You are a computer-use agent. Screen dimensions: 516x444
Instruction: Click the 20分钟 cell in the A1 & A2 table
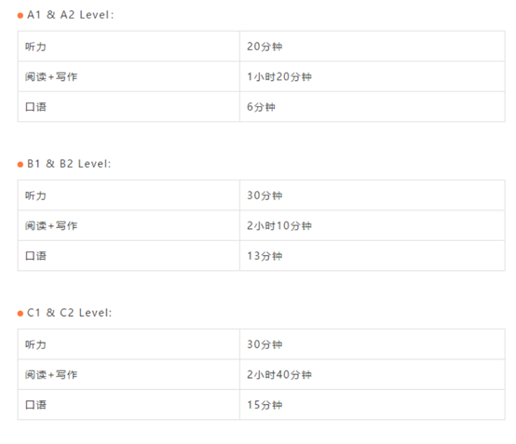pos(373,47)
